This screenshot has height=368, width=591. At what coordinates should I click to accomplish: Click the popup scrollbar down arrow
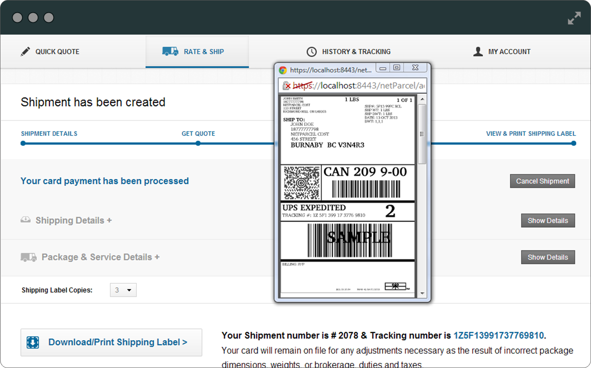pos(422,293)
